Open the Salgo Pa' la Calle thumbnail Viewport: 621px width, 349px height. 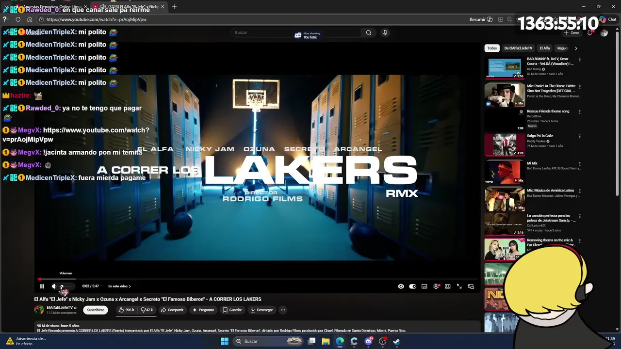click(505, 144)
